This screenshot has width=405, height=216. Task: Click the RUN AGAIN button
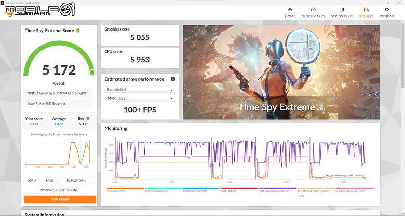[x=60, y=199]
